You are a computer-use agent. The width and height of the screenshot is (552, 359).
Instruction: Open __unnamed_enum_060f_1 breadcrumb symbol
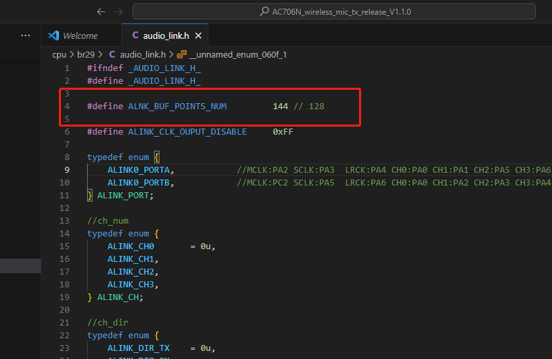pyautogui.click(x=238, y=54)
